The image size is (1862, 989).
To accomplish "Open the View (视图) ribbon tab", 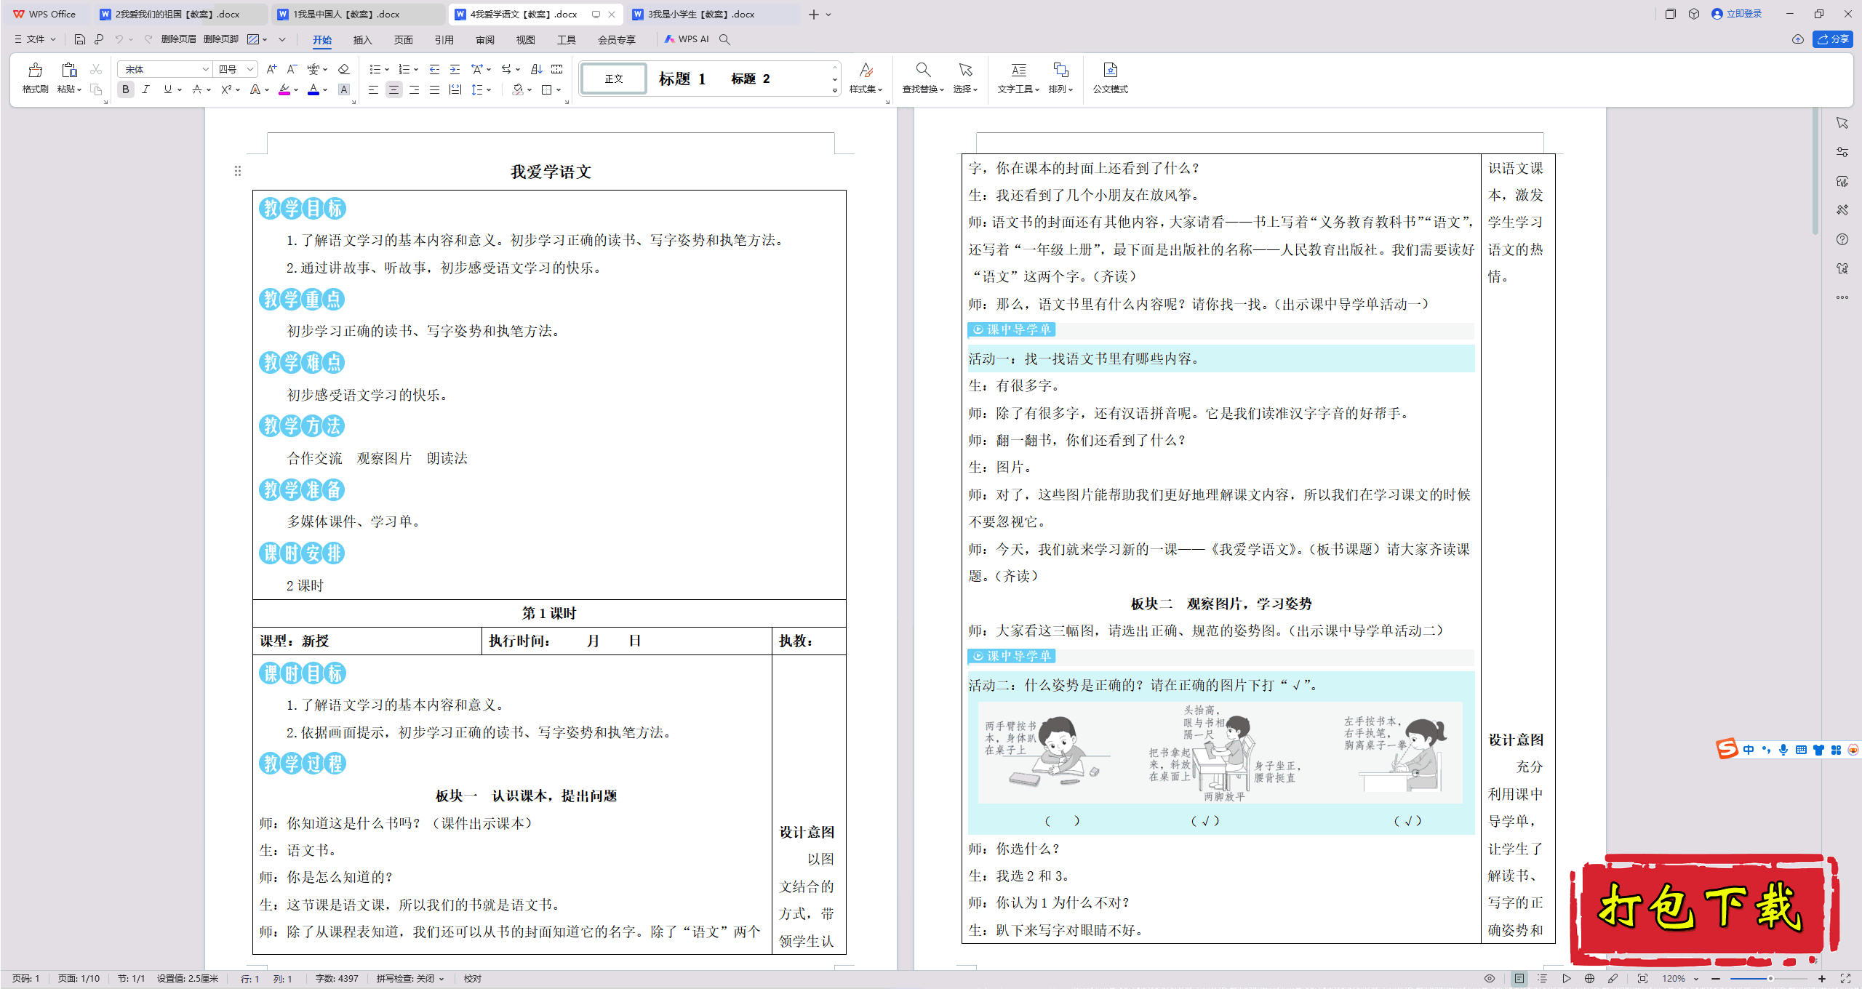I will (525, 40).
